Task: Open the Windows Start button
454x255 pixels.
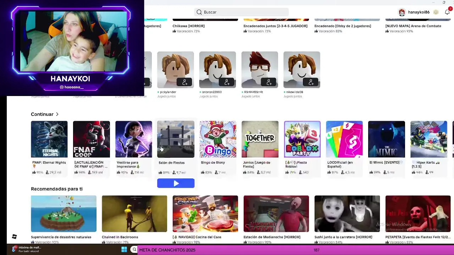Action: tap(124, 250)
